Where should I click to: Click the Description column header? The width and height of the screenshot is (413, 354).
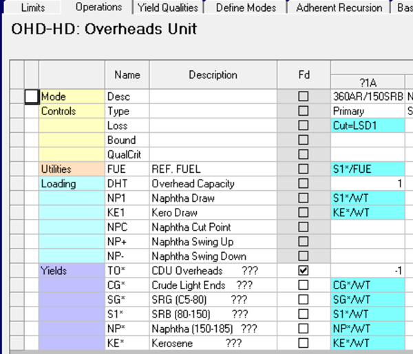(213, 75)
